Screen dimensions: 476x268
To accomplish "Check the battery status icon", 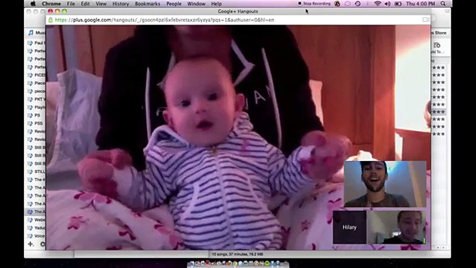I will point(398,4).
